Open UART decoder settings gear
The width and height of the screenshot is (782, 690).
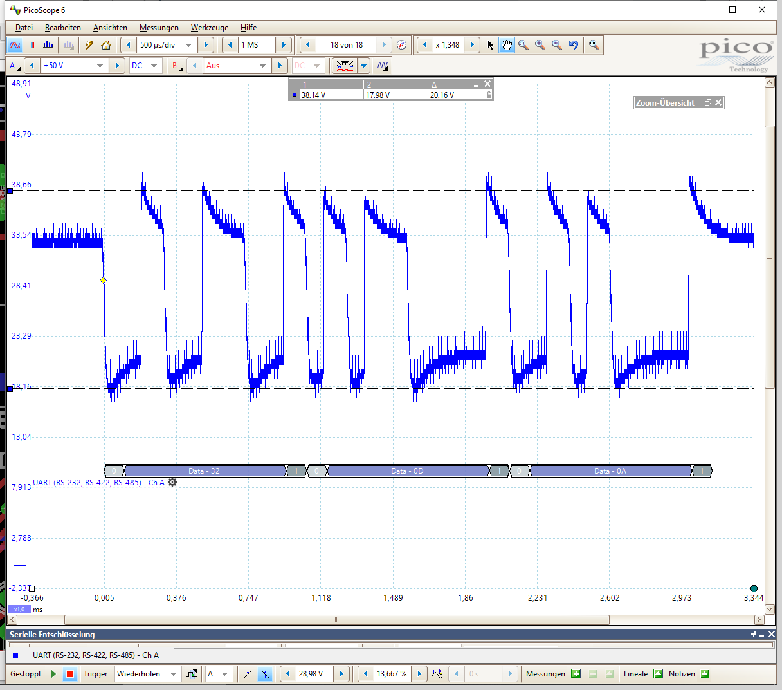(x=172, y=482)
